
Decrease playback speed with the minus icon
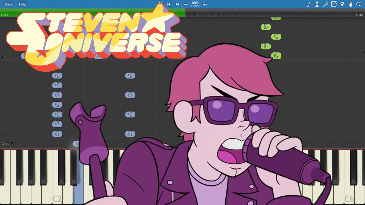(x=186, y=4)
